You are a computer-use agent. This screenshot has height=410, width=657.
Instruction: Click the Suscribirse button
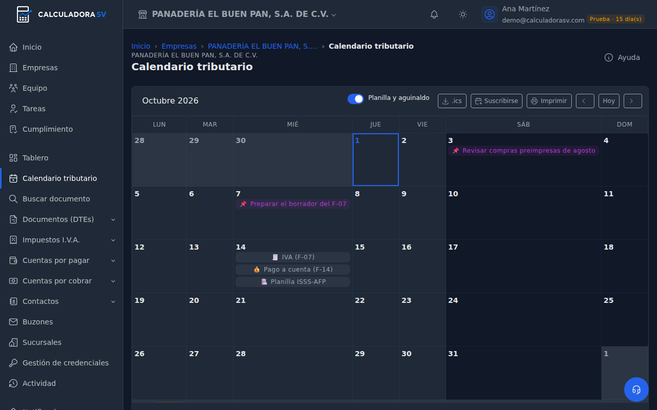496,101
